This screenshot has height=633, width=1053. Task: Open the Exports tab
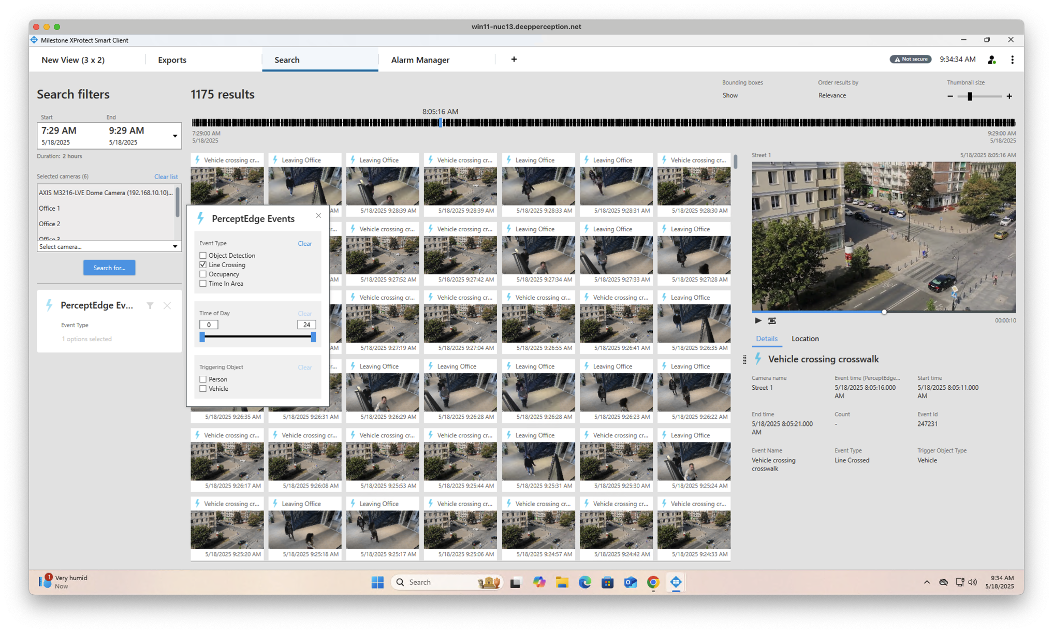[172, 60]
